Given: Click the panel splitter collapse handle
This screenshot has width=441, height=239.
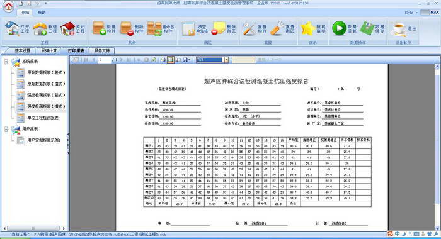Looking at the screenshot, I should tap(68, 144).
